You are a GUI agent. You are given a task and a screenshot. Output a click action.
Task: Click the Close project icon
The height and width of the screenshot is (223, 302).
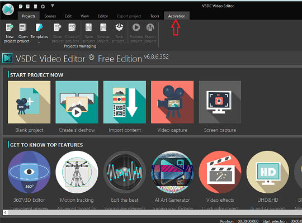(58, 27)
